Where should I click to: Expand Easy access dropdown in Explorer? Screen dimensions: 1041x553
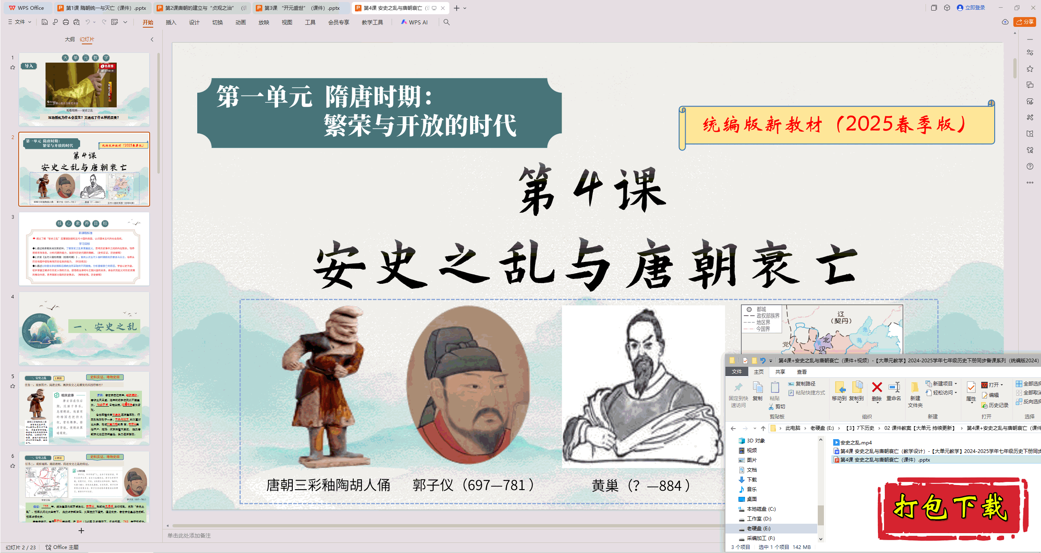point(956,392)
